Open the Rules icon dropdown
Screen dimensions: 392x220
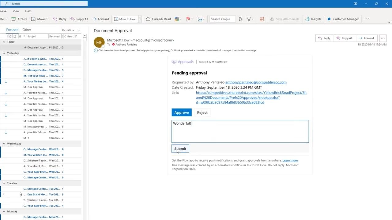(201, 19)
